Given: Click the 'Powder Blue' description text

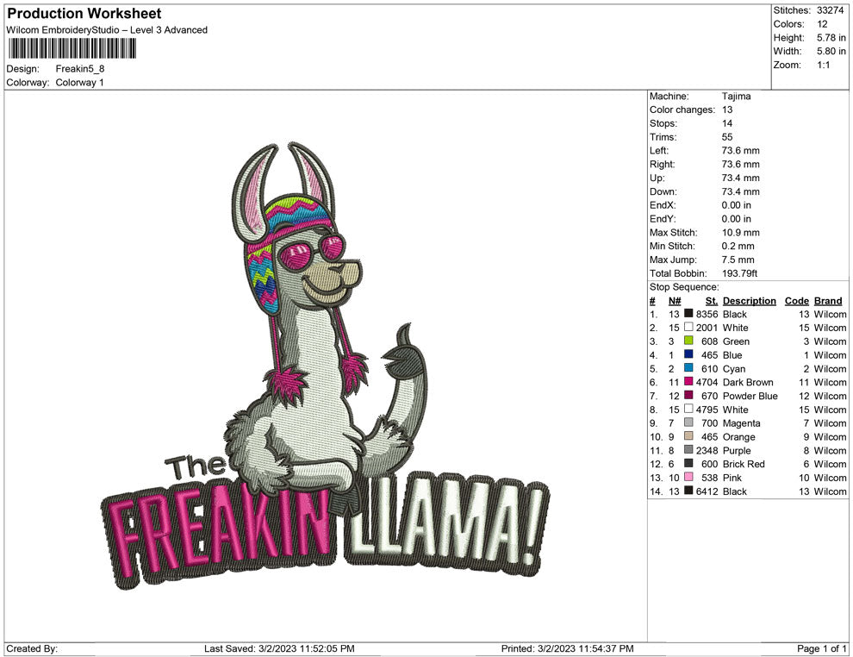Looking at the screenshot, I should pyautogui.click(x=750, y=396).
